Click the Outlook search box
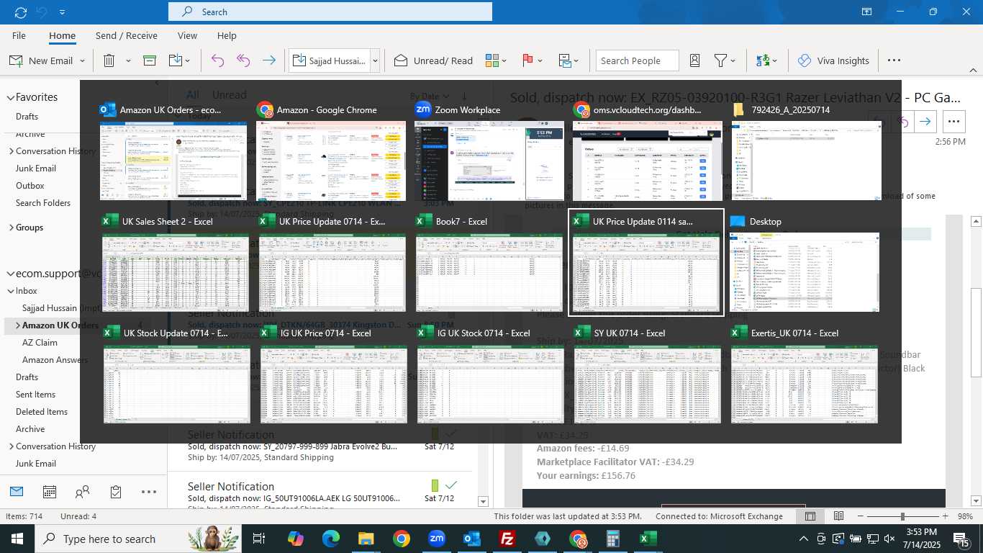This screenshot has height=553, width=983. pyautogui.click(x=330, y=12)
